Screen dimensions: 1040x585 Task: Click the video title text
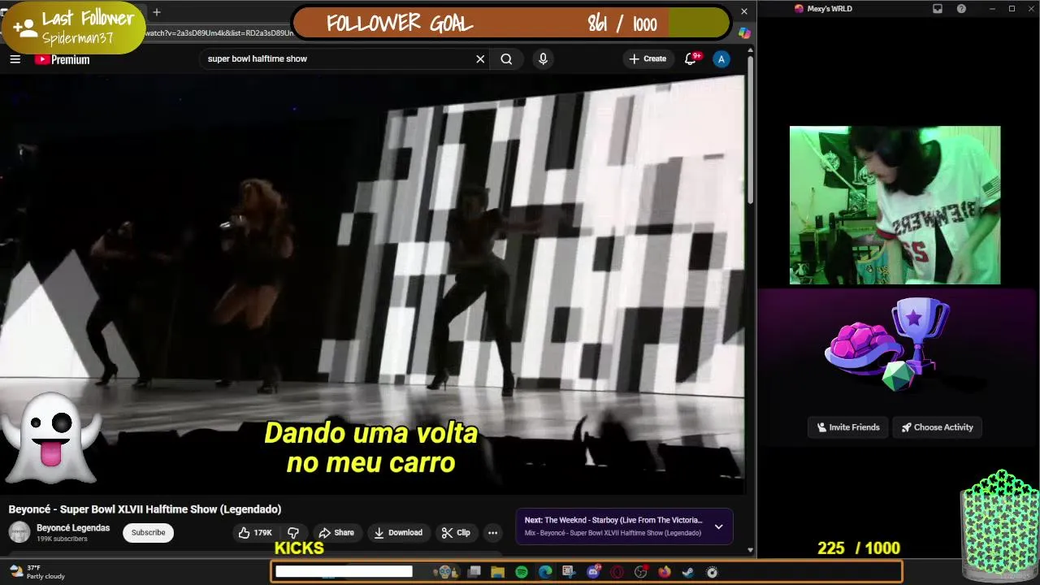145,509
